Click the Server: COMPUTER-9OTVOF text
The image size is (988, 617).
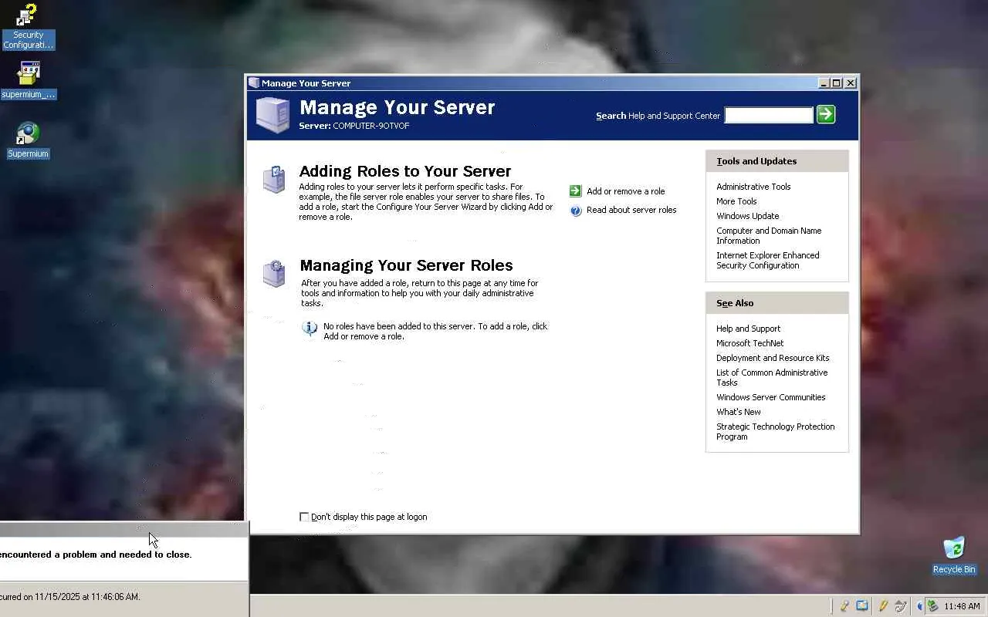pos(354,126)
